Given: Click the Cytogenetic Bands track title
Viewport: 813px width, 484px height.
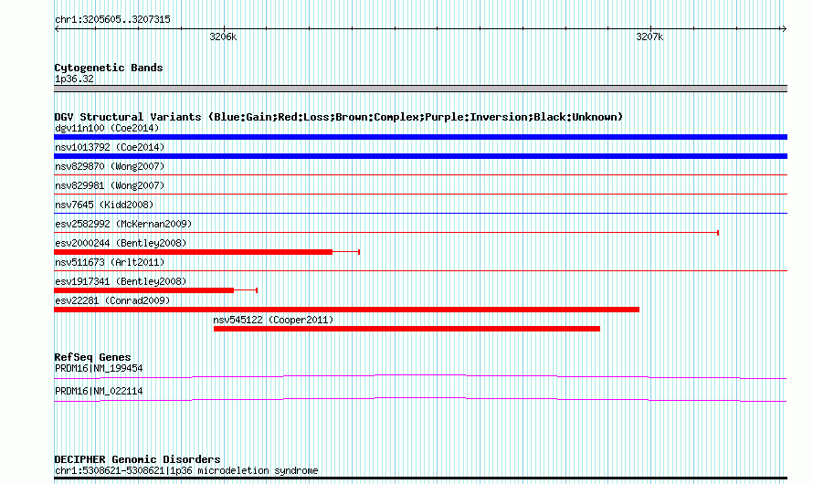Looking at the screenshot, I should pos(109,68).
